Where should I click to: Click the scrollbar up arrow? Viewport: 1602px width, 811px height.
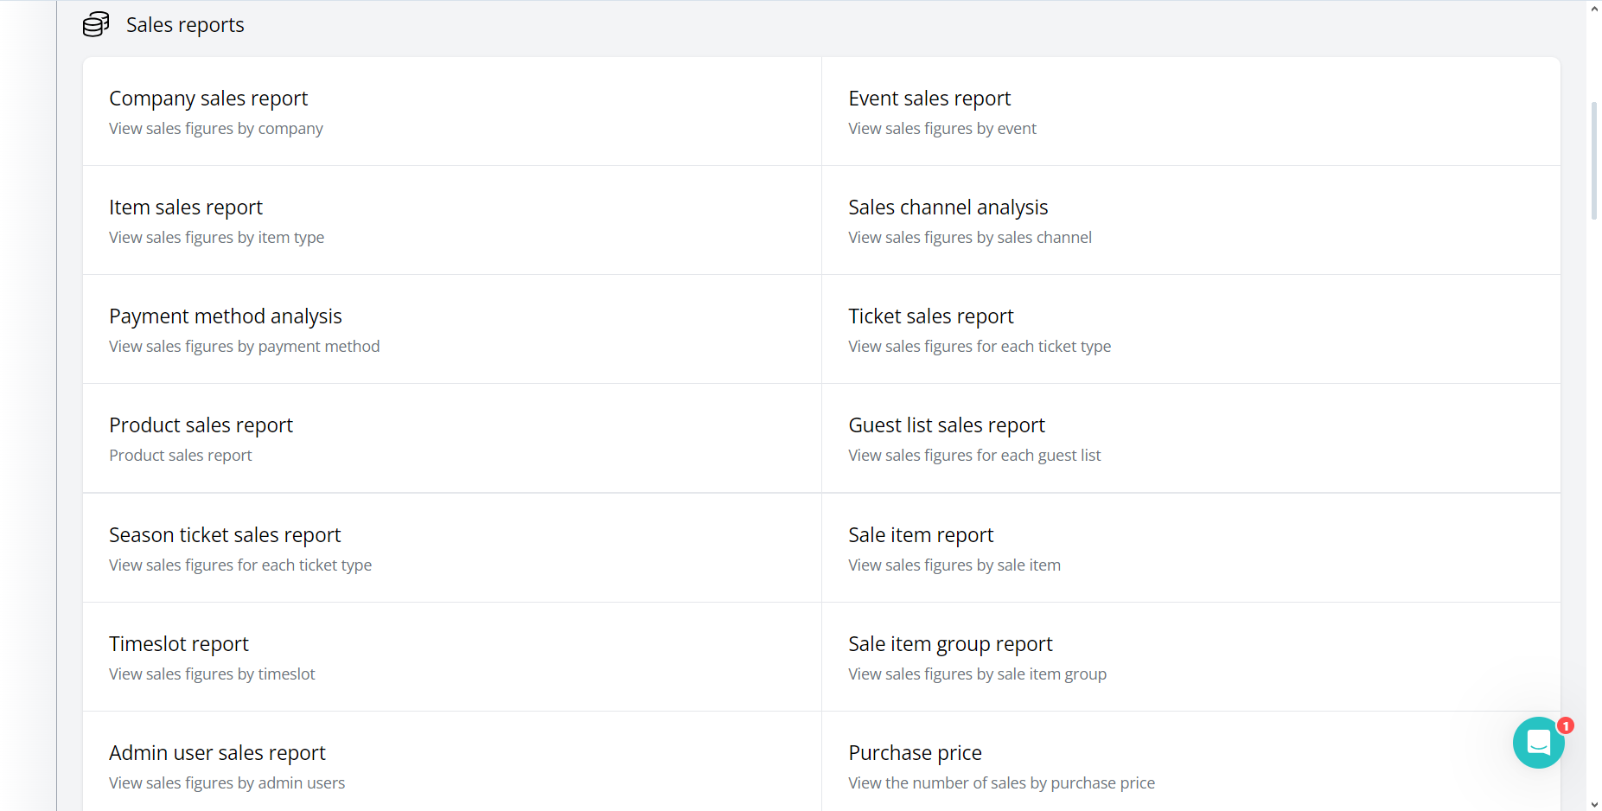pyautogui.click(x=1594, y=9)
